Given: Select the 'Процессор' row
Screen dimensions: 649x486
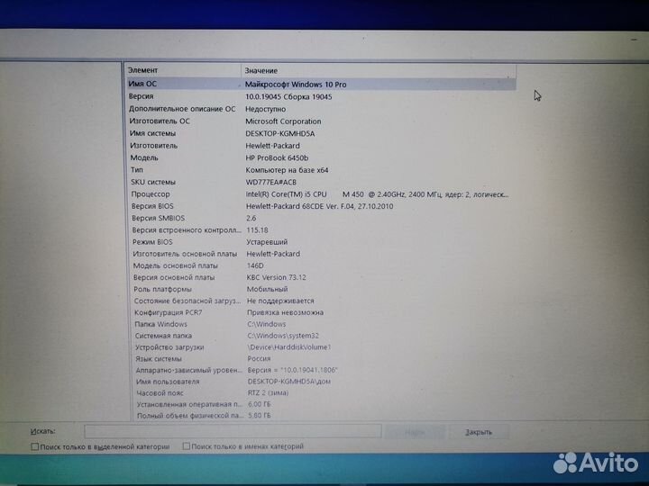Looking at the screenshot, I should 321,193.
